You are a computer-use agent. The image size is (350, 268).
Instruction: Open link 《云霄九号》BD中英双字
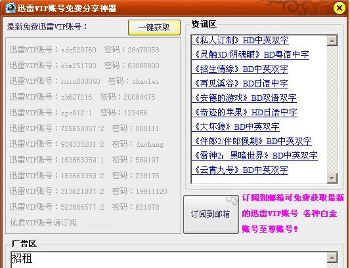(x=240, y=170)
